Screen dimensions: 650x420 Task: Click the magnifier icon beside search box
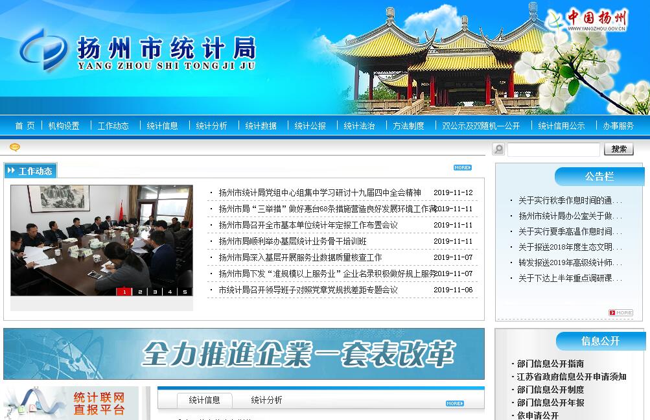coord(498,149)
